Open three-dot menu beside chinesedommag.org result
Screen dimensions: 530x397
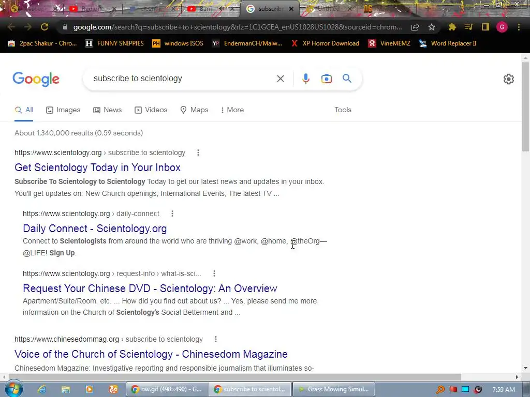pyautogui.click(x=216, y=339)
